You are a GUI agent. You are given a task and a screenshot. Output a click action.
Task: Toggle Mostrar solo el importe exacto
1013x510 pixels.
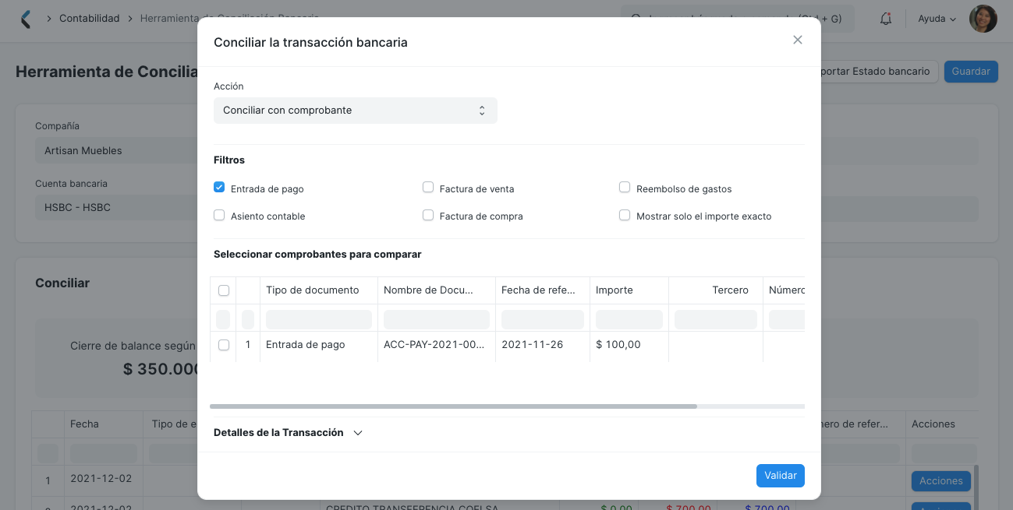(x=625, y=215)
